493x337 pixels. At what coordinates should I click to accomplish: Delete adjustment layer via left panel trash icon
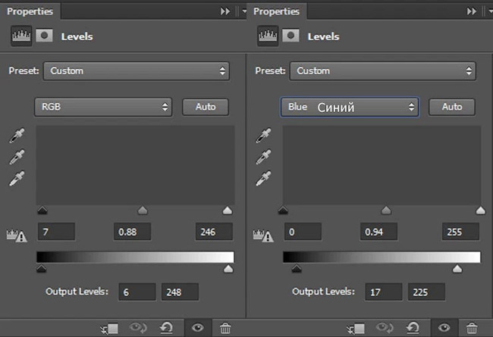pyautogui.click(x=225, y=328)
